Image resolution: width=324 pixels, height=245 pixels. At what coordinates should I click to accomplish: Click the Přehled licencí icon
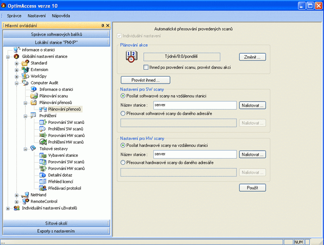[x=43, y=182]
